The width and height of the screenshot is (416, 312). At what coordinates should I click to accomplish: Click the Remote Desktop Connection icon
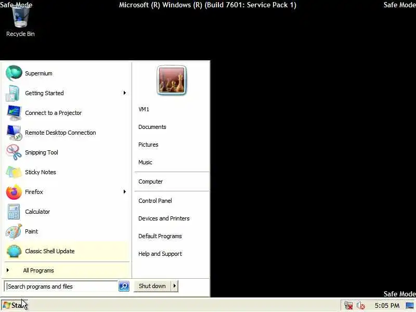point(14,133)
